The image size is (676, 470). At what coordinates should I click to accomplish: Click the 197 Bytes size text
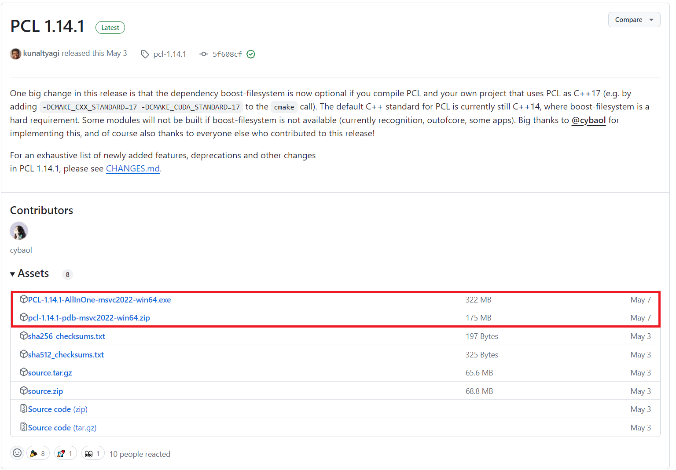pyautogui.click(x=482, y=336)
